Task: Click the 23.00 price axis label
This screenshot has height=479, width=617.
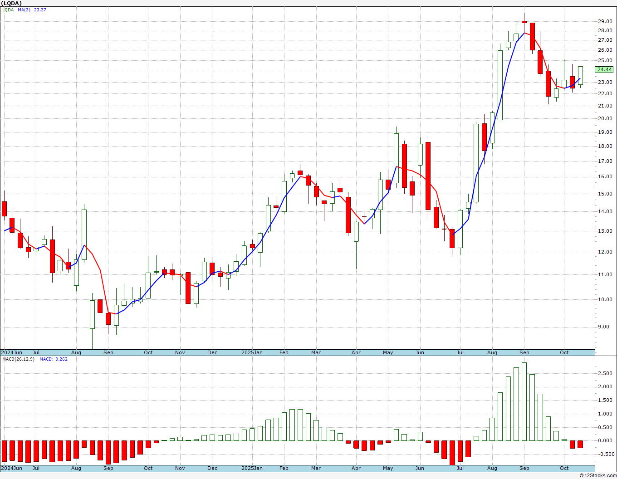Action: 604,82
